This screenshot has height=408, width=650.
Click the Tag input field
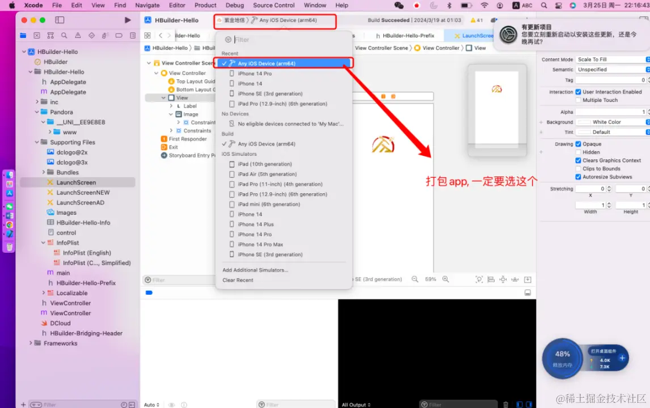click(611, 80)
